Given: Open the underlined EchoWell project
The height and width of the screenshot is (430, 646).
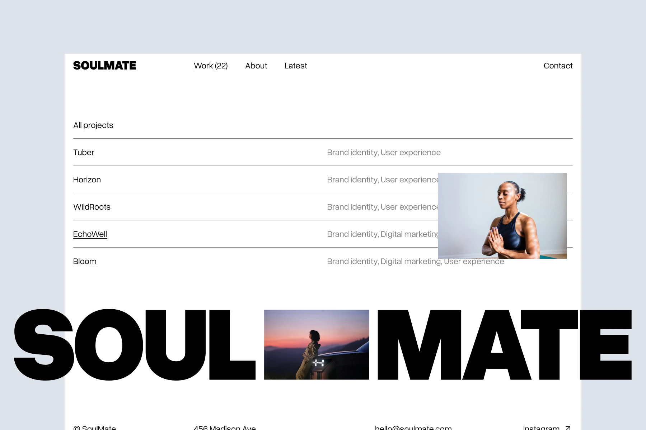Looking at the screenshot, I should coord(90,234).
